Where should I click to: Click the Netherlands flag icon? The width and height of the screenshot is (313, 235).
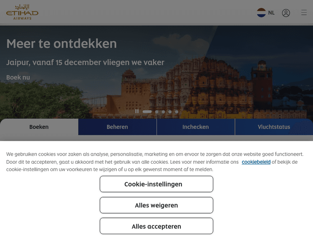tap(261, 13)
